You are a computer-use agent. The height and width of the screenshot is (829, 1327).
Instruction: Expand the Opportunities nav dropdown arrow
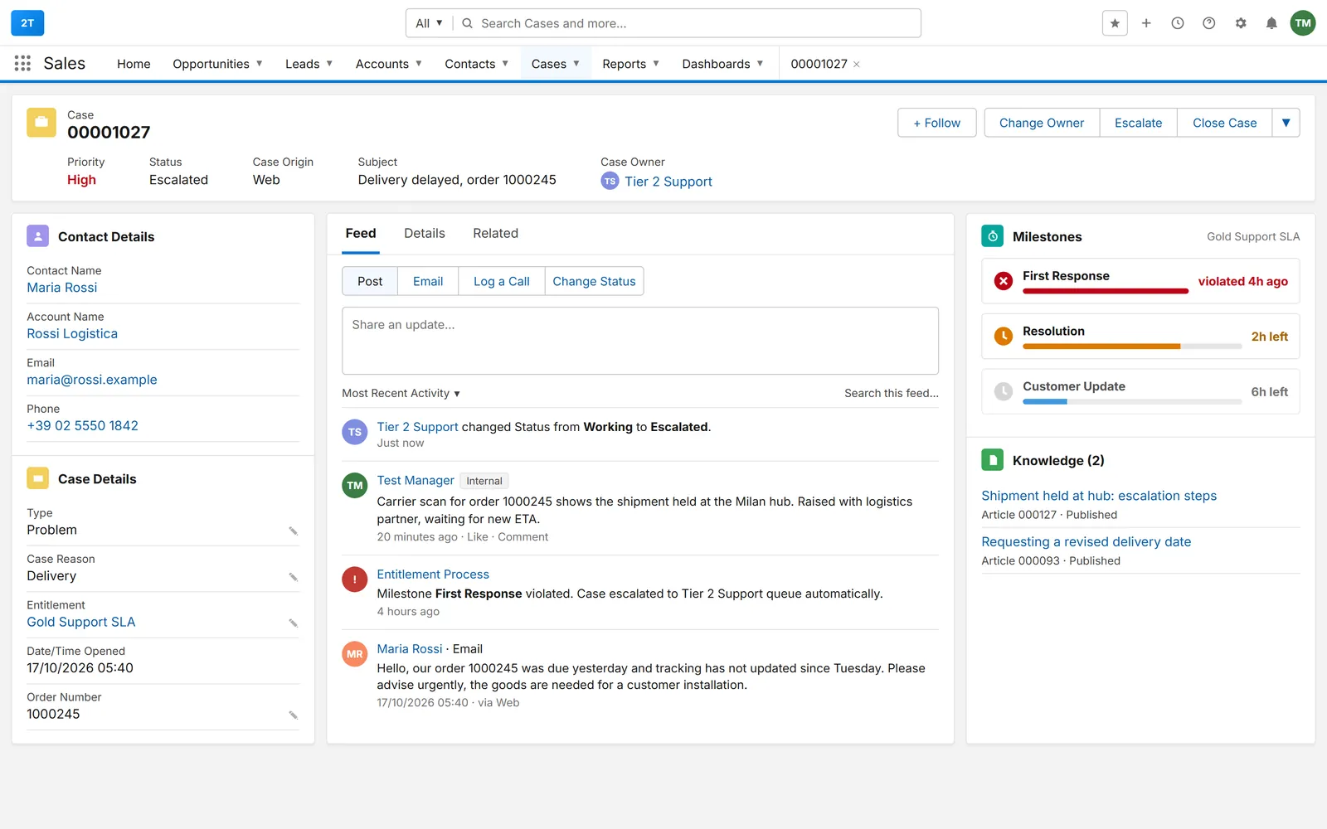click(x=260, y=64)
